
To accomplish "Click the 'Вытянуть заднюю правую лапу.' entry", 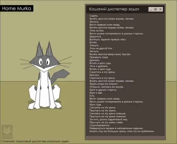I will (x=108, y=39).
